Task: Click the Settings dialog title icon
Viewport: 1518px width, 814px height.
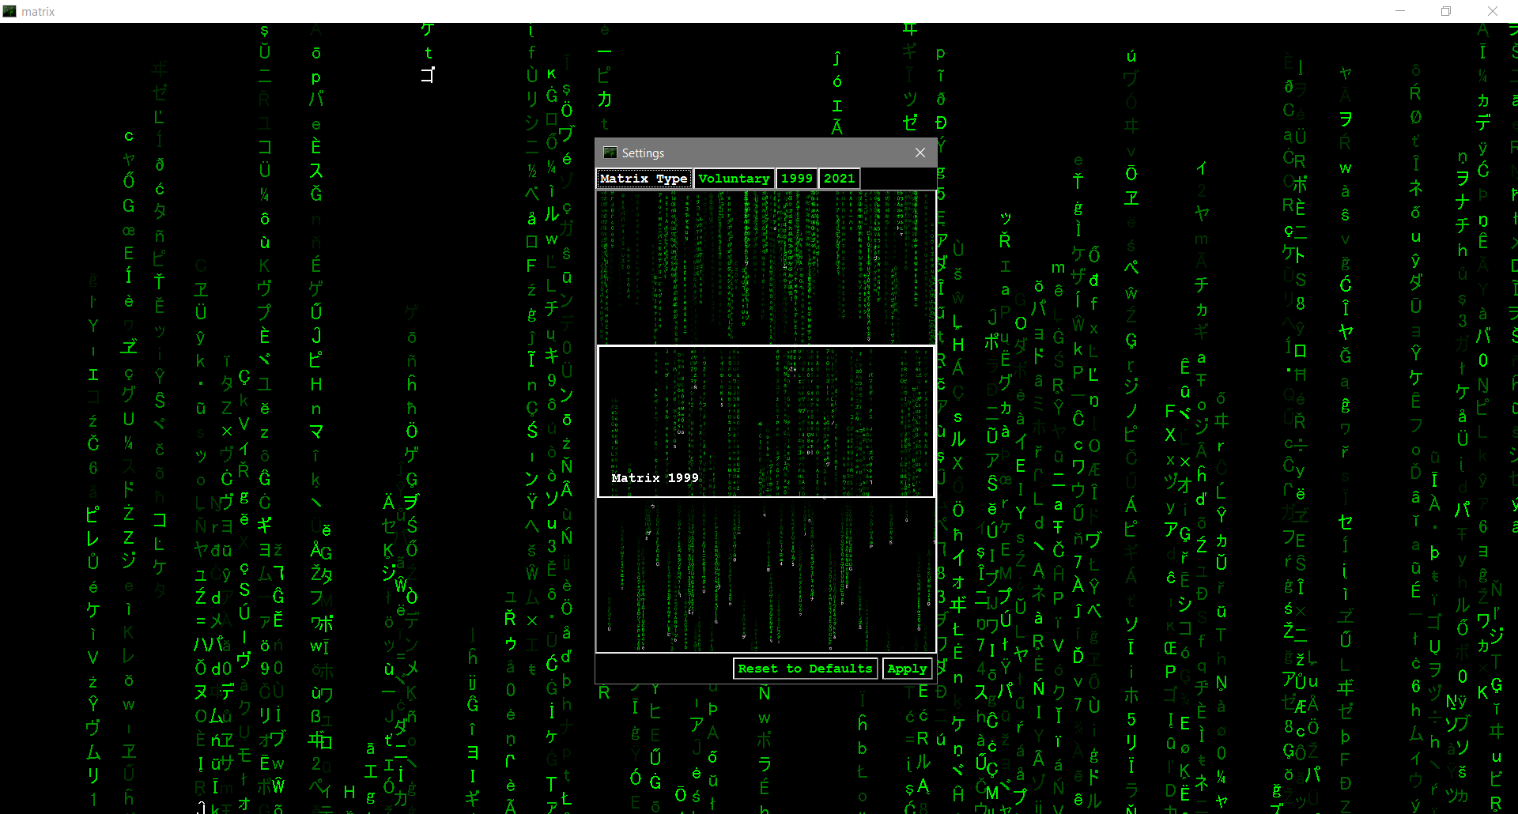Action: 610,153
